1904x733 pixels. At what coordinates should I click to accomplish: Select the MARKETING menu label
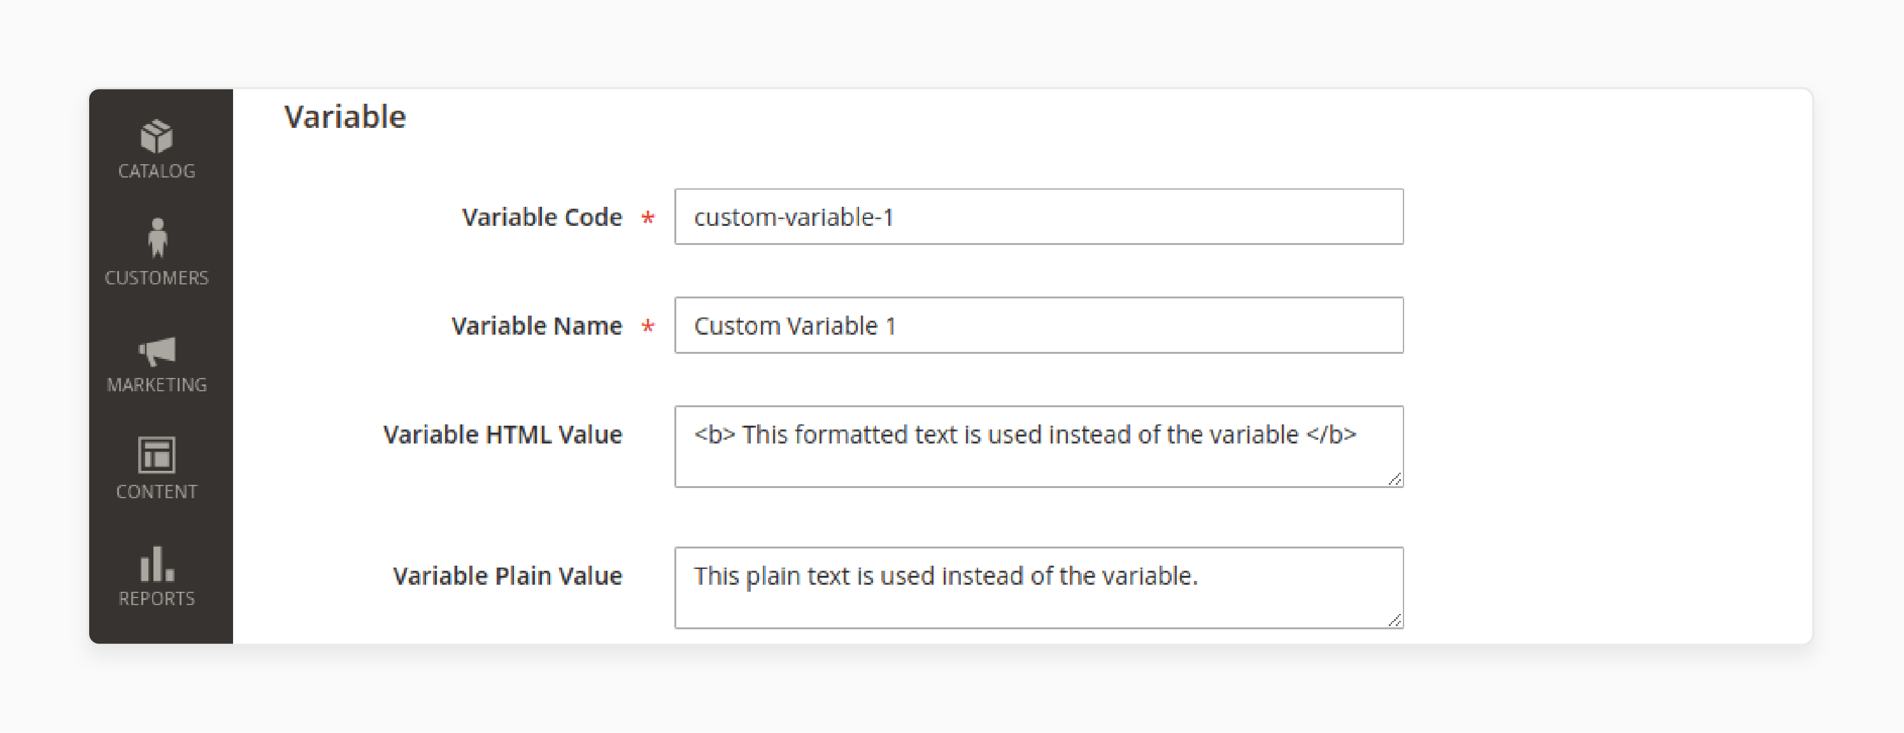coord(157,385)
